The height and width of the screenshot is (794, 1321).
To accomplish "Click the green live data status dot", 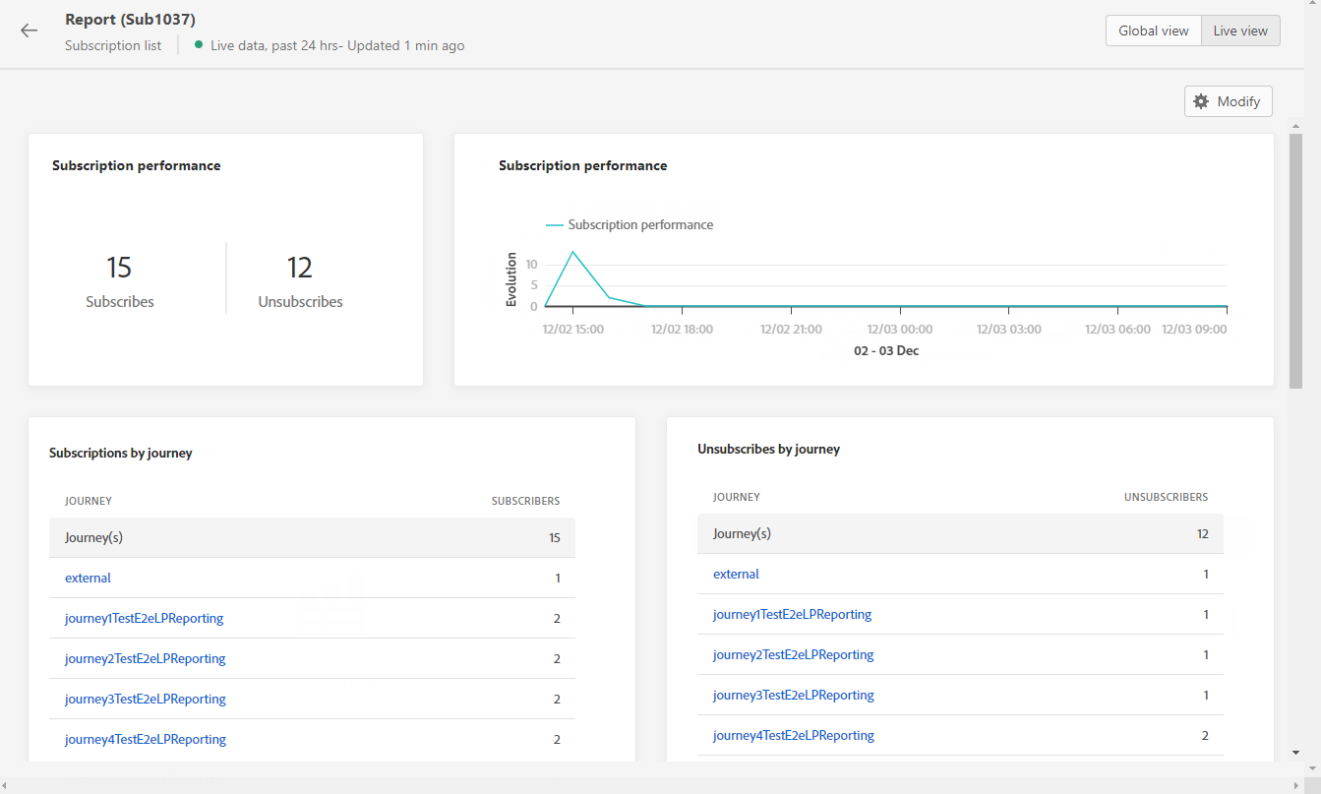I will [x=199, y=45].
